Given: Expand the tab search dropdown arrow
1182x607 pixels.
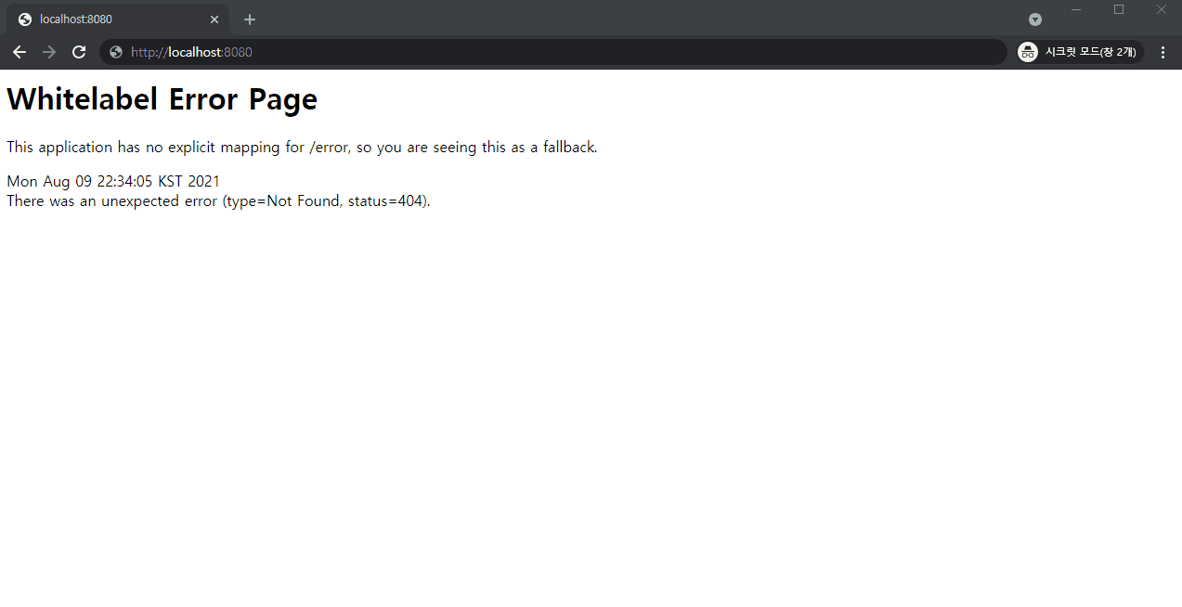Looking at the screenshot, I should coord(1035,19).
